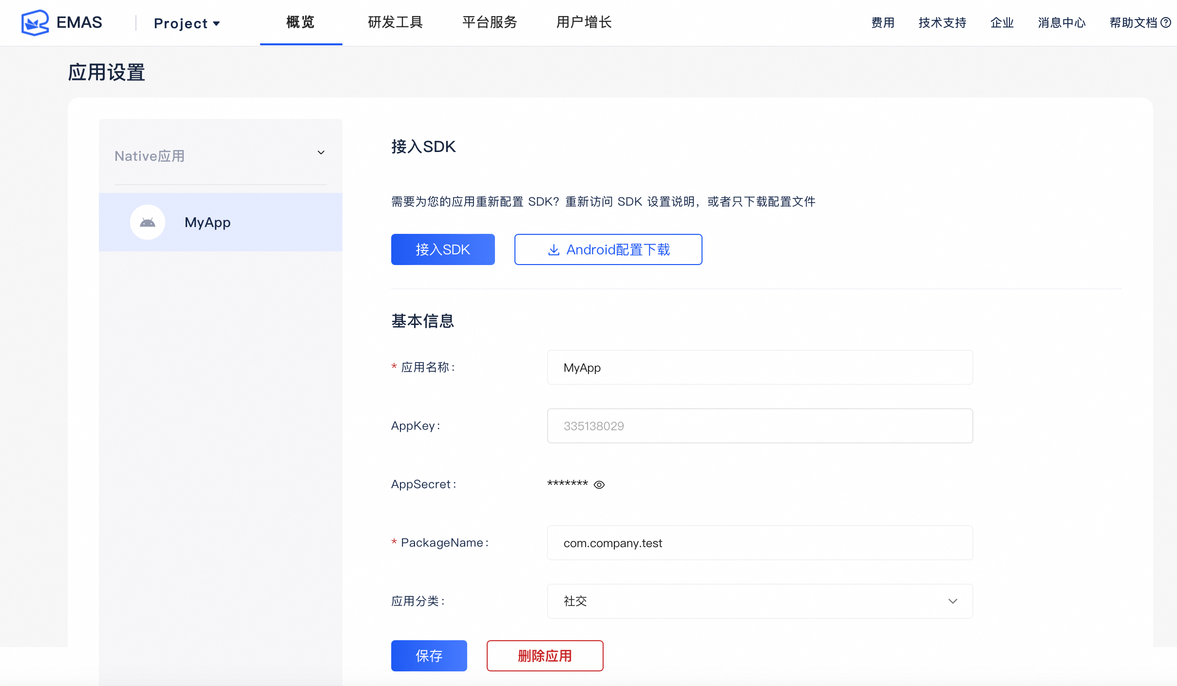Viewport: 1177px width, 686px height.
Task: Click the 应用设置 page heading
Action: click(106, 73)
